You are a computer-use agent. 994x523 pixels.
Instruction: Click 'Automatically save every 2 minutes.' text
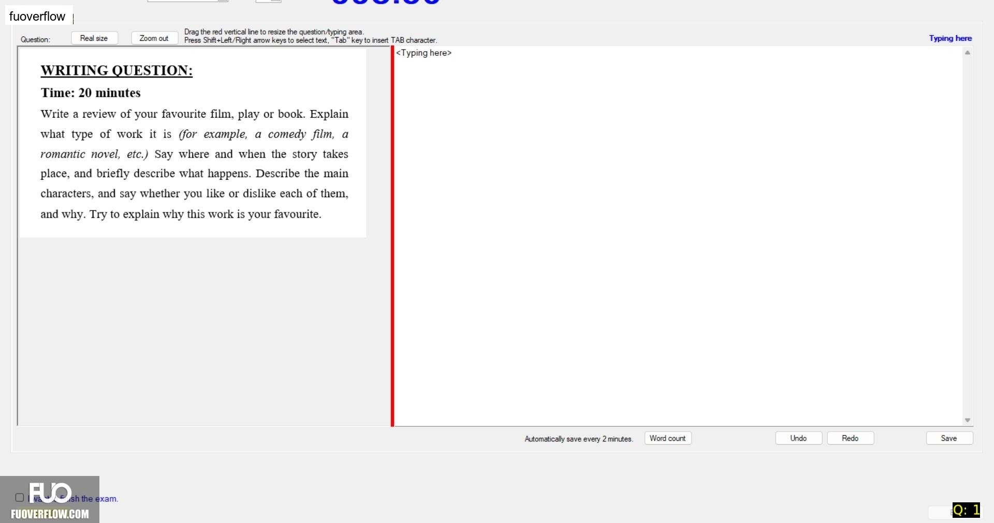pyautogui.click(x=579, y=439)
